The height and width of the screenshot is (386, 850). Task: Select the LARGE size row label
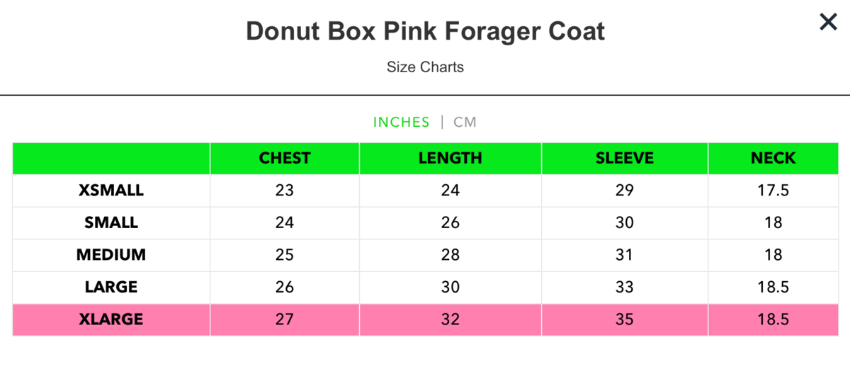coord(111,287)
